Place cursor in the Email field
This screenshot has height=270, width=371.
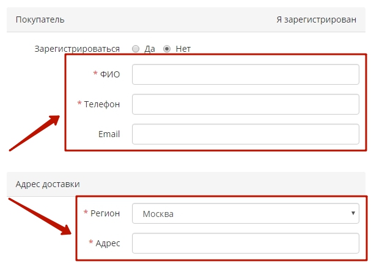coord(245,134)
